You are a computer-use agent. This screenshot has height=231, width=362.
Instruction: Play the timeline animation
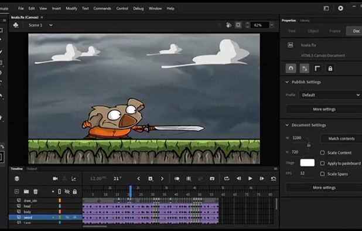point(250,178)
